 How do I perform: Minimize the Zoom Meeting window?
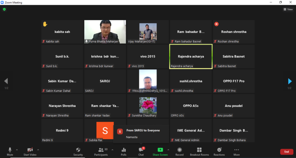point(271,2)
